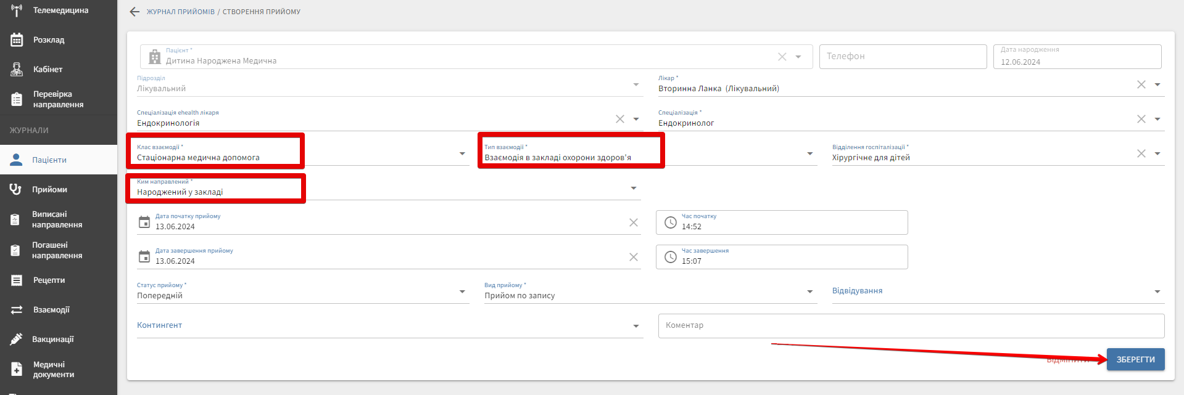Clear the Спеціалізація Ендокринолог value

point(1141,119)
